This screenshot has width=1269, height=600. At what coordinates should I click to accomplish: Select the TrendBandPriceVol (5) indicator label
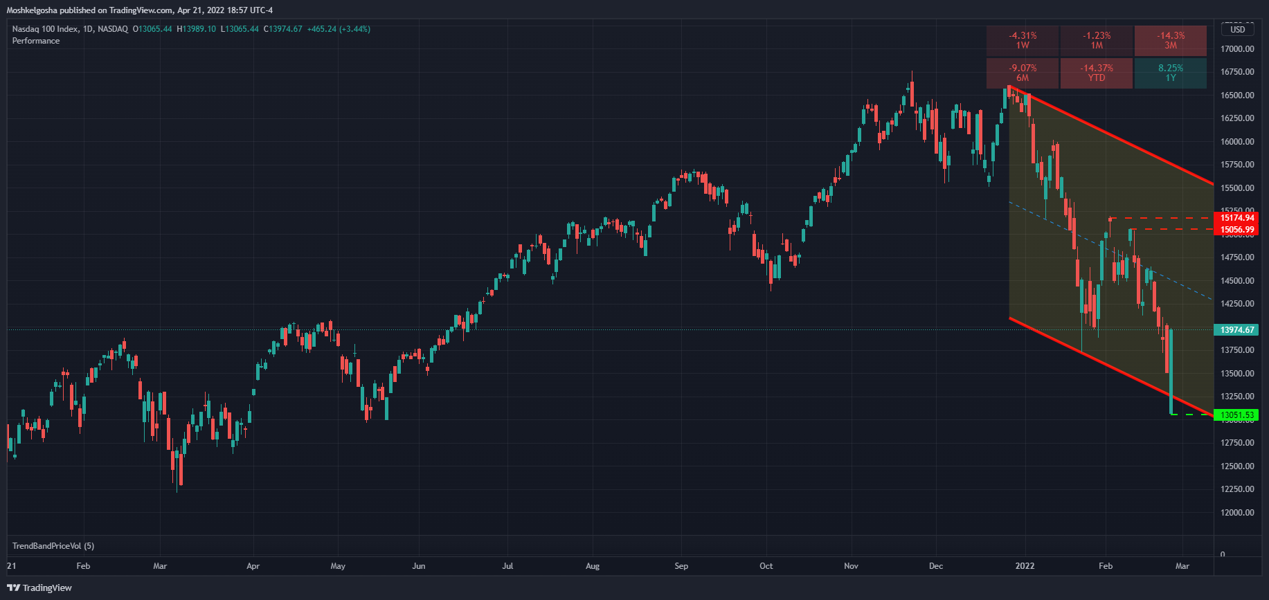pos(53,546)
